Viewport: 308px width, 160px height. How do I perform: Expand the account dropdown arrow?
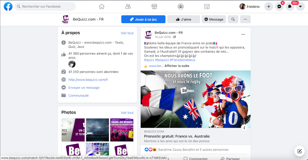coord(300,7)
